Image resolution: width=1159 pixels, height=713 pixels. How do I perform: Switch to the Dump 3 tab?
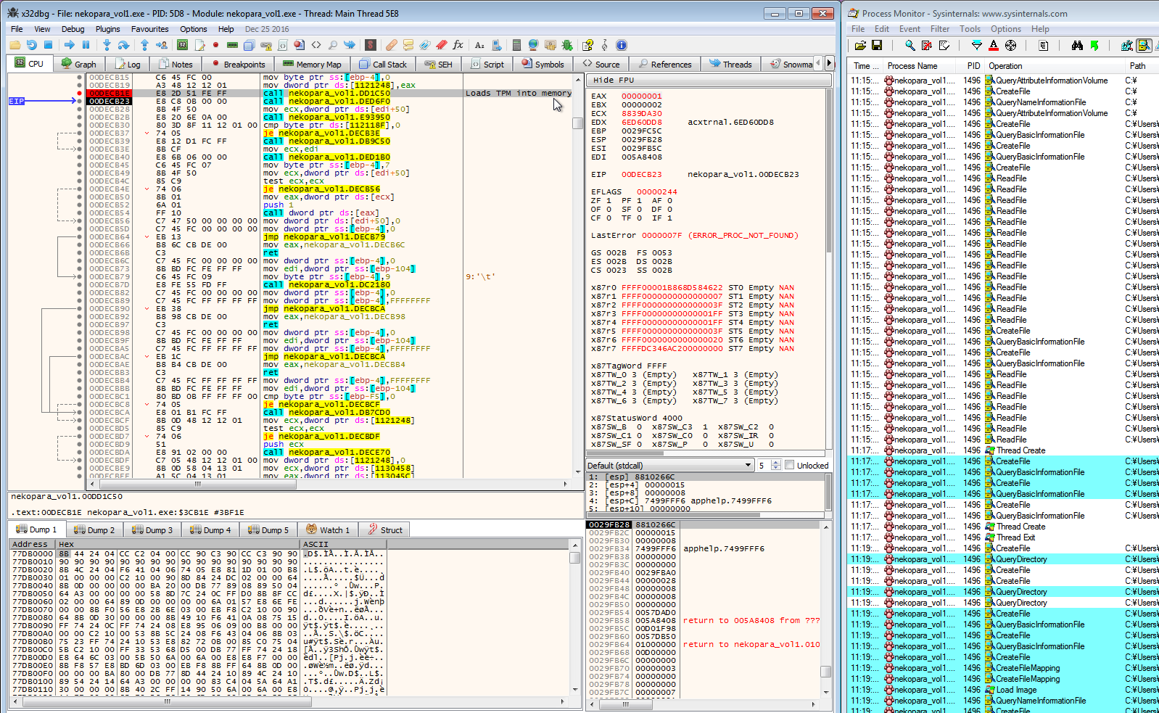[x=152, y=529]
